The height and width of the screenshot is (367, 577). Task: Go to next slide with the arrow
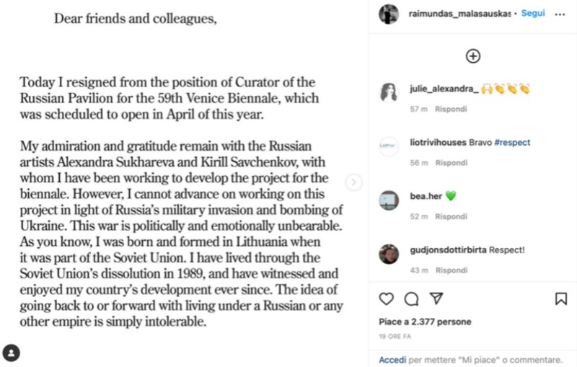pos(353,182)
